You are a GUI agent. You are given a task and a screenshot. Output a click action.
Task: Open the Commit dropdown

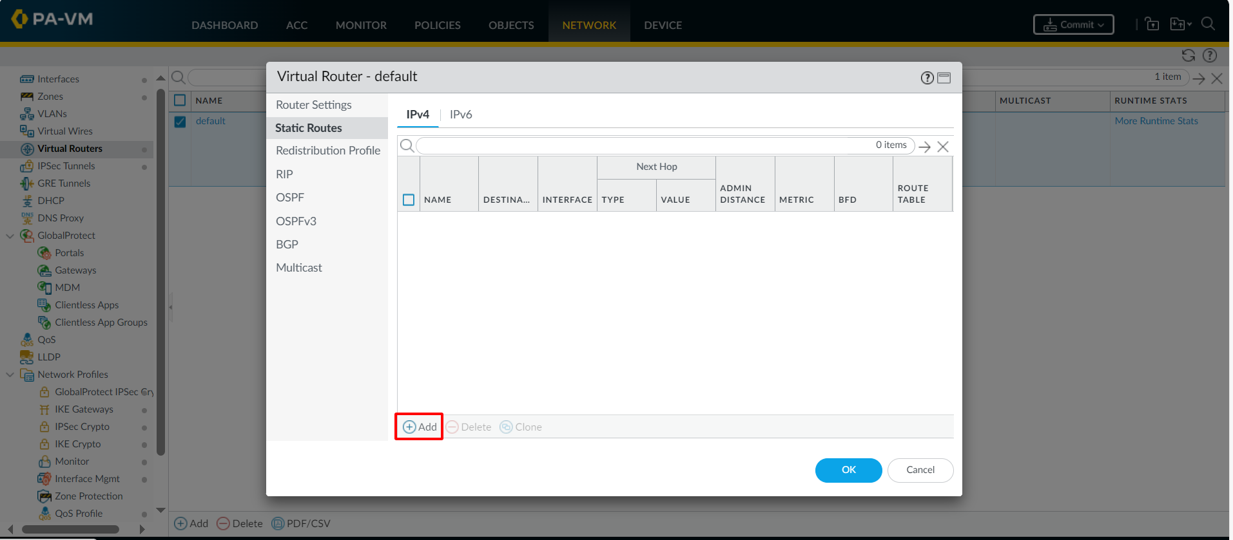[1073, 24]
